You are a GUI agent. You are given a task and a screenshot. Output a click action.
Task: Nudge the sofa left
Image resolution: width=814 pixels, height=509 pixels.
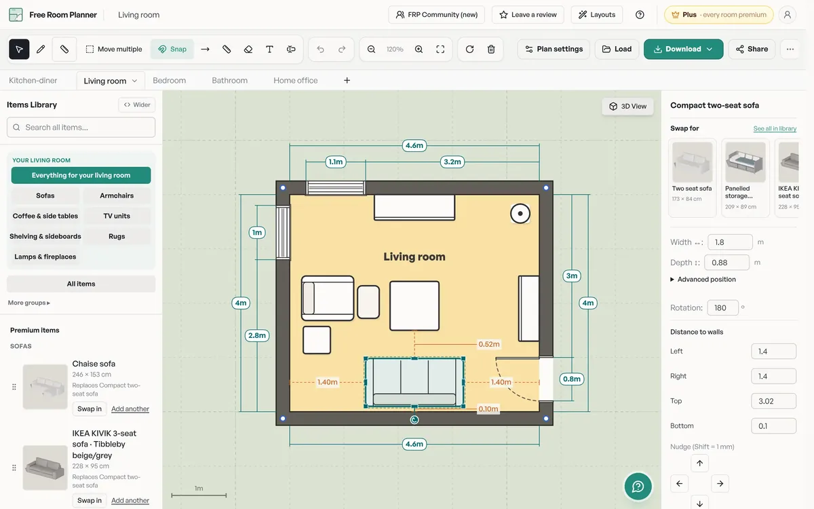tap(679, 483)
